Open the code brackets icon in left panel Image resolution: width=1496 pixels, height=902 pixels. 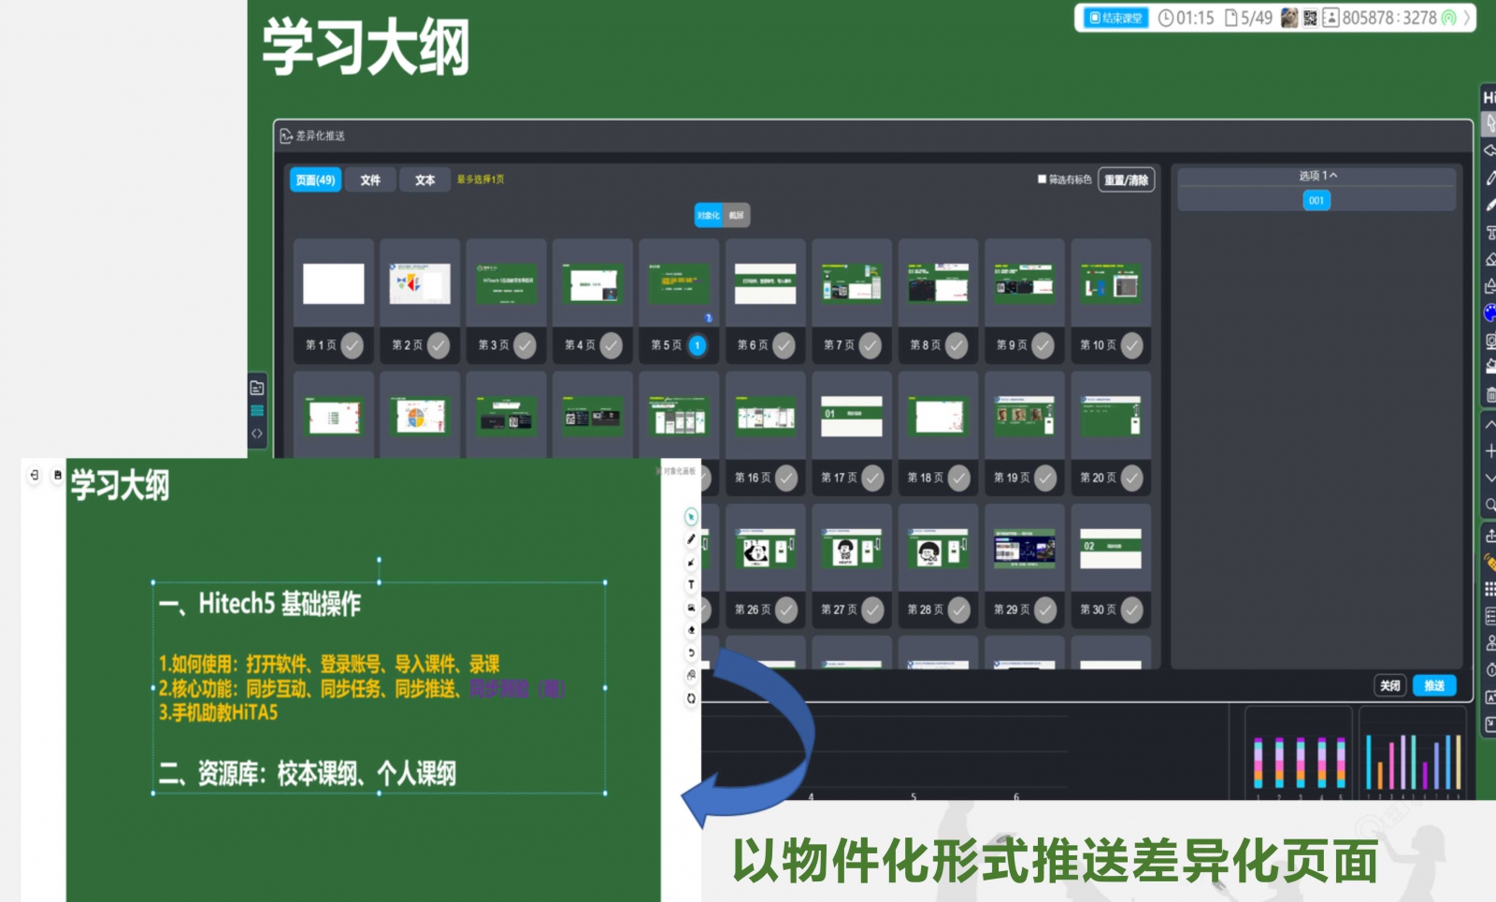(x=257, y=434)
